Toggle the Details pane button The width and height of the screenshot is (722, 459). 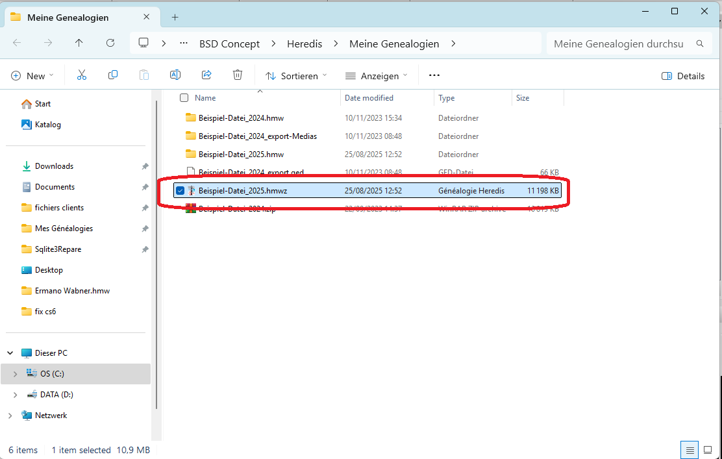(683, 76)
